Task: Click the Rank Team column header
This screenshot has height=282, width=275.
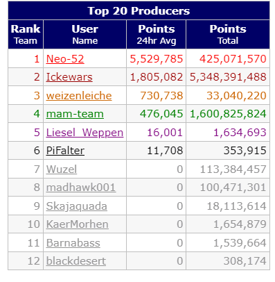Action: pos(26,35)
